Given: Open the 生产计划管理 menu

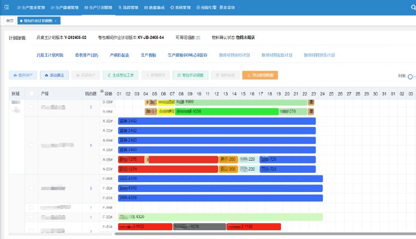Looking at the screenshot, I should coord(98,8).
